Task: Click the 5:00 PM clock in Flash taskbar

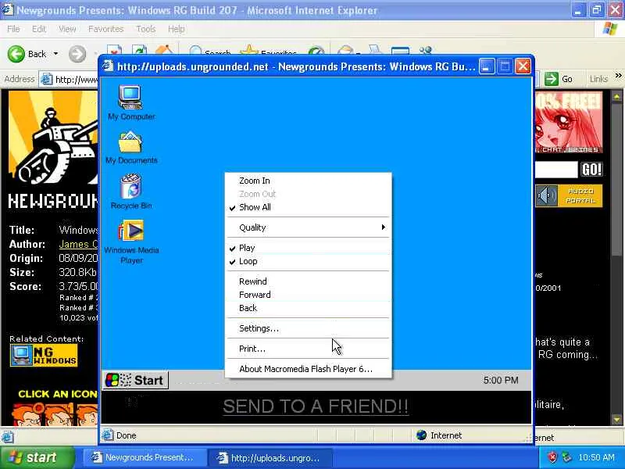Action: click(x=501, y=380)
